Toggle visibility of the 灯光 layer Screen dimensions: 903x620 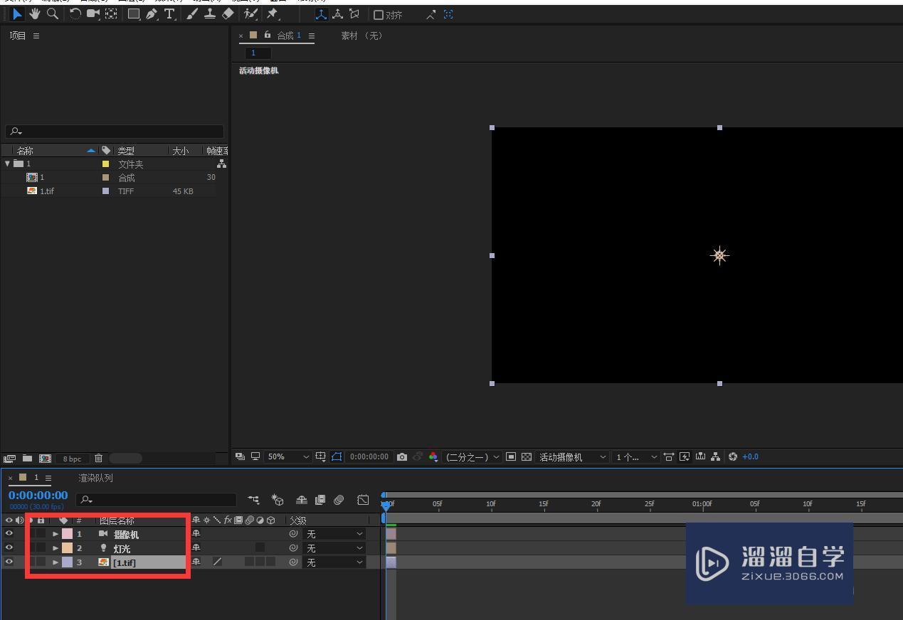9,547
